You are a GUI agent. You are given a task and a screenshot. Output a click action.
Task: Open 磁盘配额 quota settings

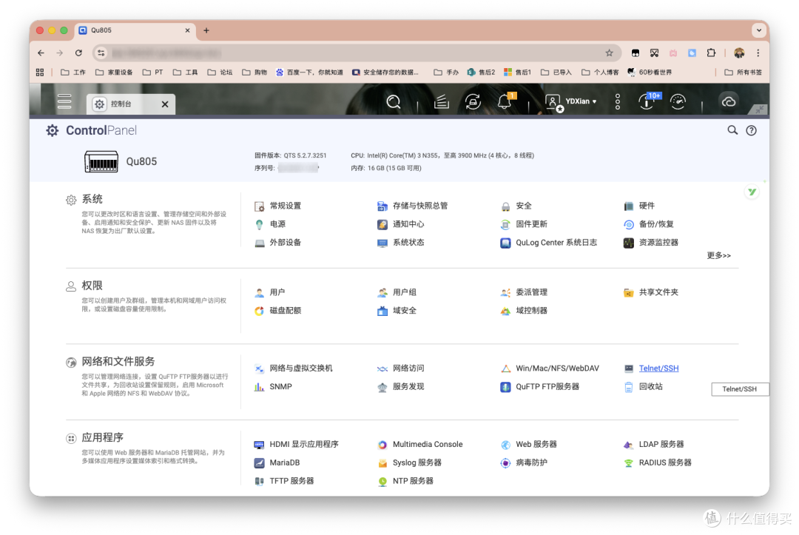click(x=277, y=311)
